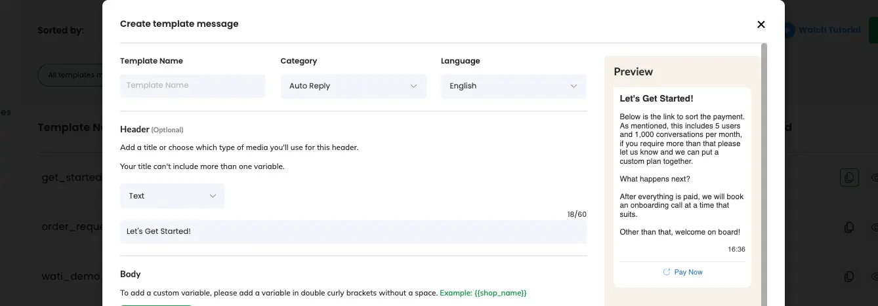Viewport: 878px width, 306px height.
Task: Click green button beside Watch Tutorial
Action: coord(873,30)
